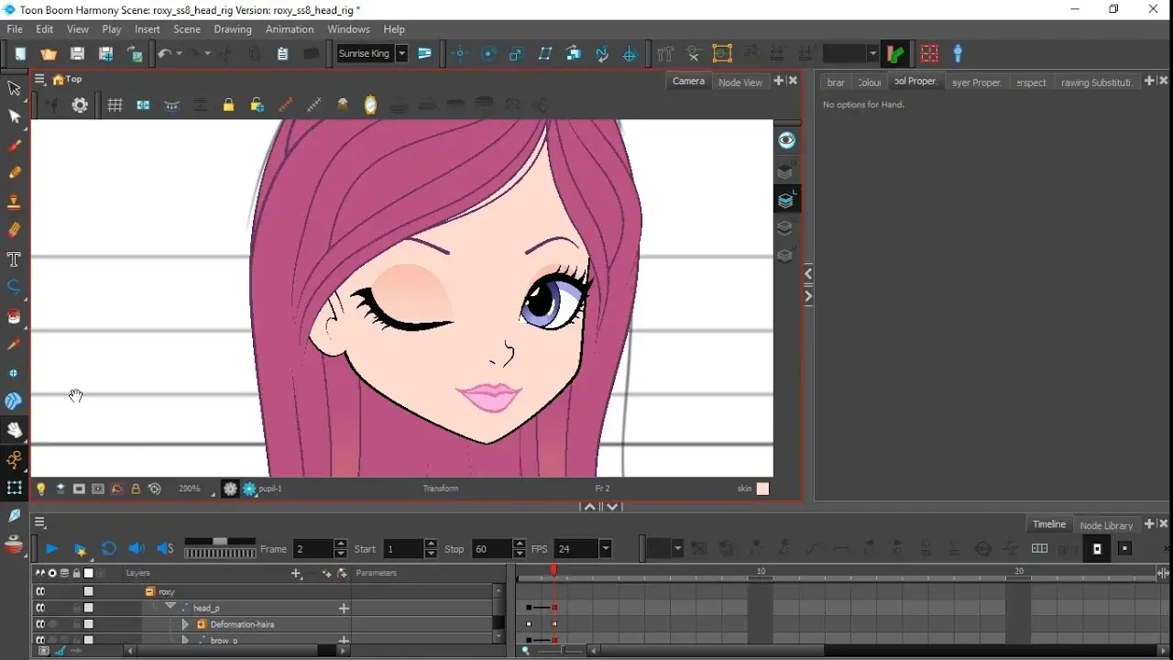Show the grid in Camera view
Screen dimensions: 1173x660
115,105
